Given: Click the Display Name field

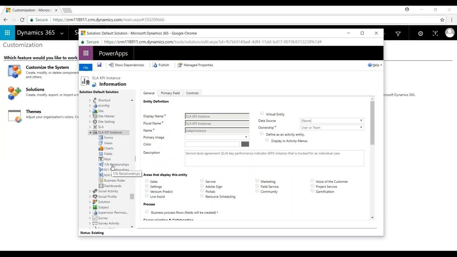Looking at the screenshot, I should [x=217, y=116].
